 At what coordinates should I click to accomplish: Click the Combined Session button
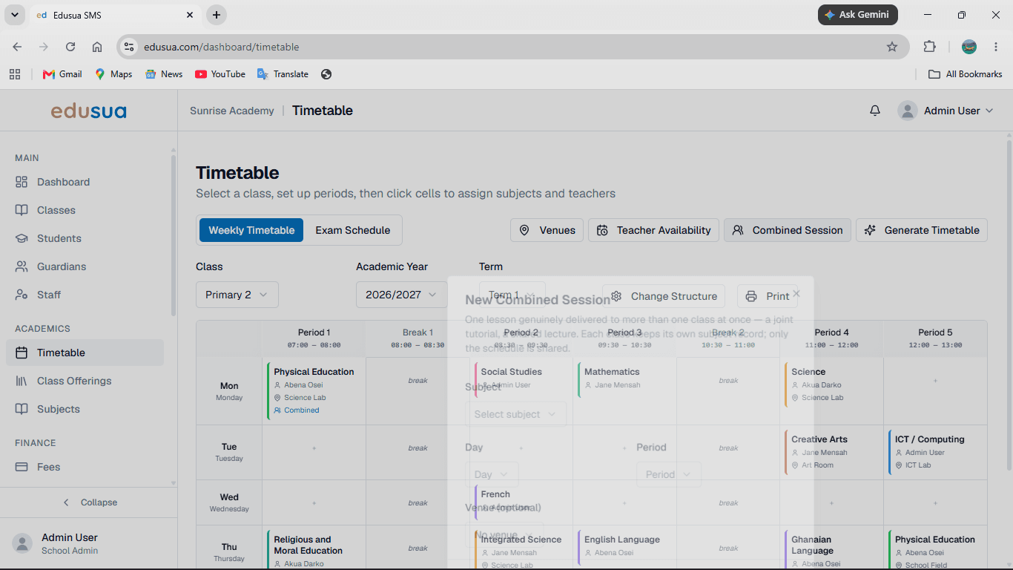coord(788,230)
